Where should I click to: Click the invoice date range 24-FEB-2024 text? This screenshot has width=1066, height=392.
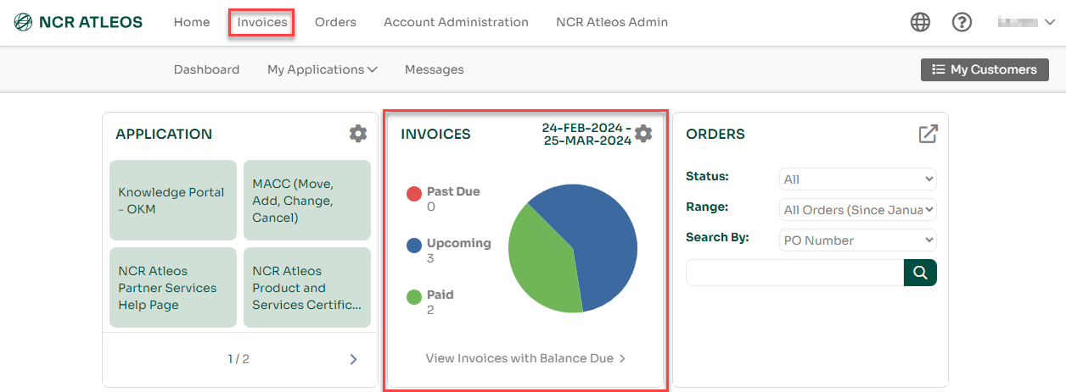coord(587,134)
